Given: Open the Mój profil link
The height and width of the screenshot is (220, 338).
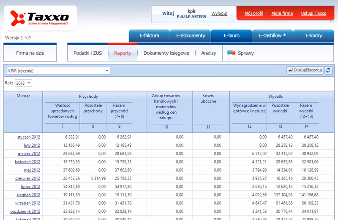Looking at the screenshot, I should pyautogui.click(x=253, y=13).
